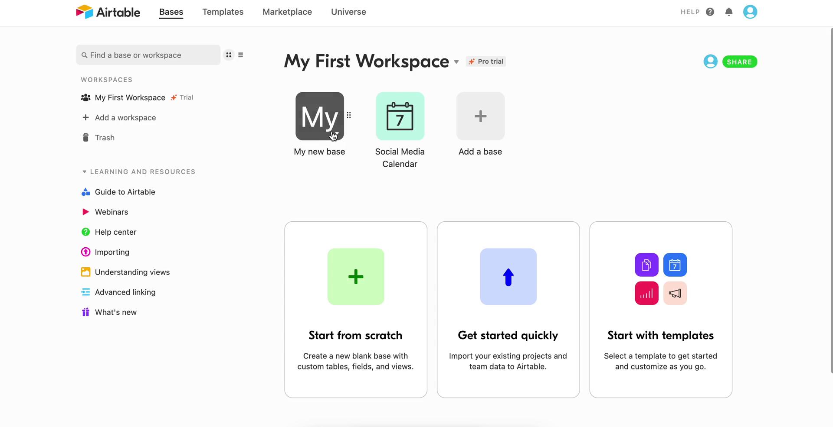The height and width of the screenshot is (427, 833).
Task: Open the Social Media Calendar base icon
Action: [400, 116]
